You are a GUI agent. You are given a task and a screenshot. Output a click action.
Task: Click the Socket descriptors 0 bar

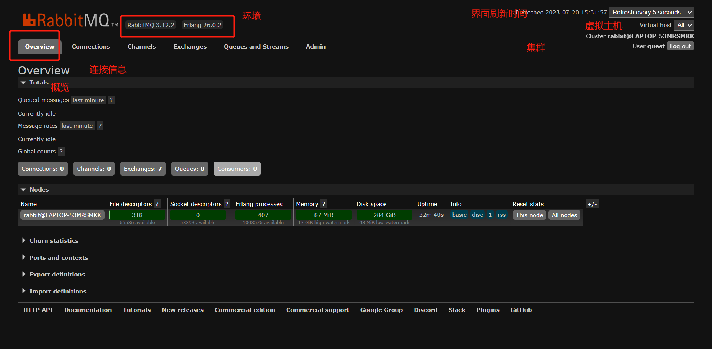[198, 215]
